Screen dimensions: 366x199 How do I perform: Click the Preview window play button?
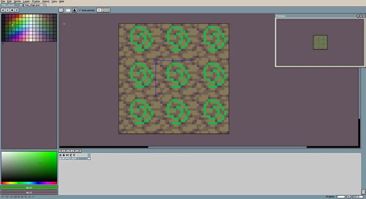(361, 16)
